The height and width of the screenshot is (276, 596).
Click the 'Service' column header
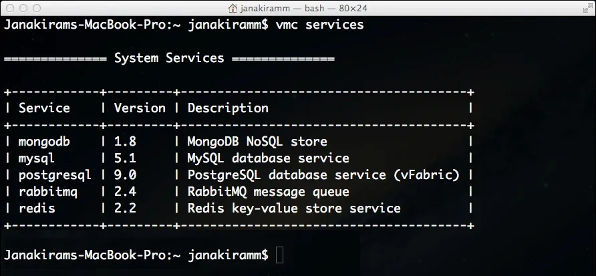click(x=44, y=108)
